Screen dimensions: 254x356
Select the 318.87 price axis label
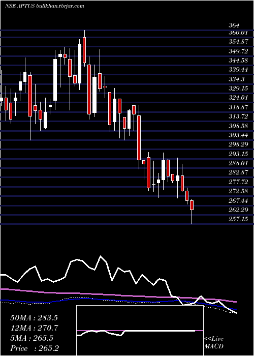(238, 107)
